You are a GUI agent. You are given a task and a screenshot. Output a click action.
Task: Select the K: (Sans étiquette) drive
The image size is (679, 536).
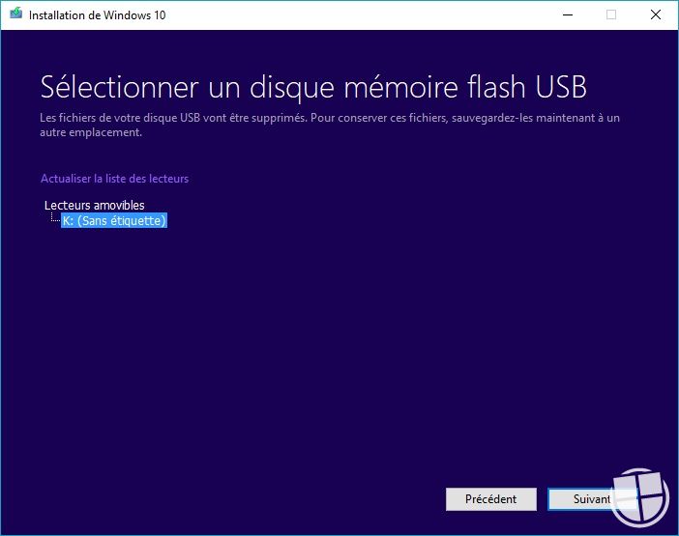pyautogui.click(x=114, y=221)
